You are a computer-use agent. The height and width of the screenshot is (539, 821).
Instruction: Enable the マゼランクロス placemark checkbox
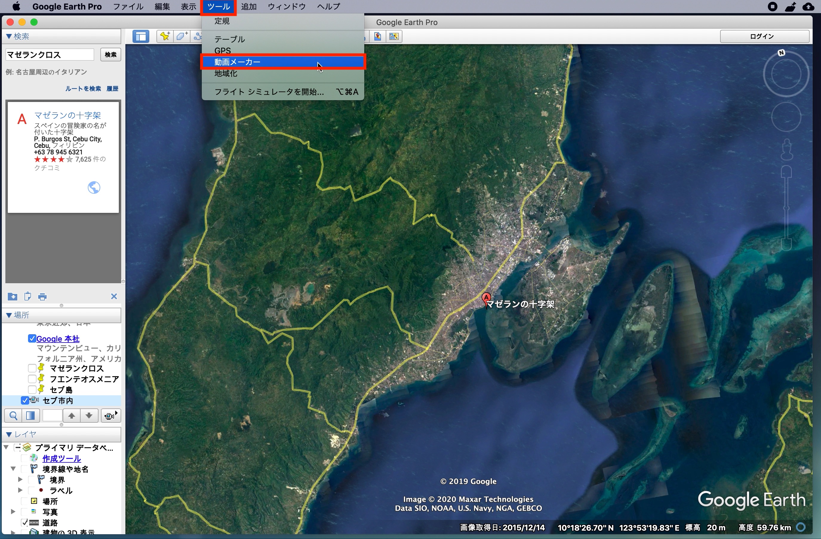click(32, 368)
